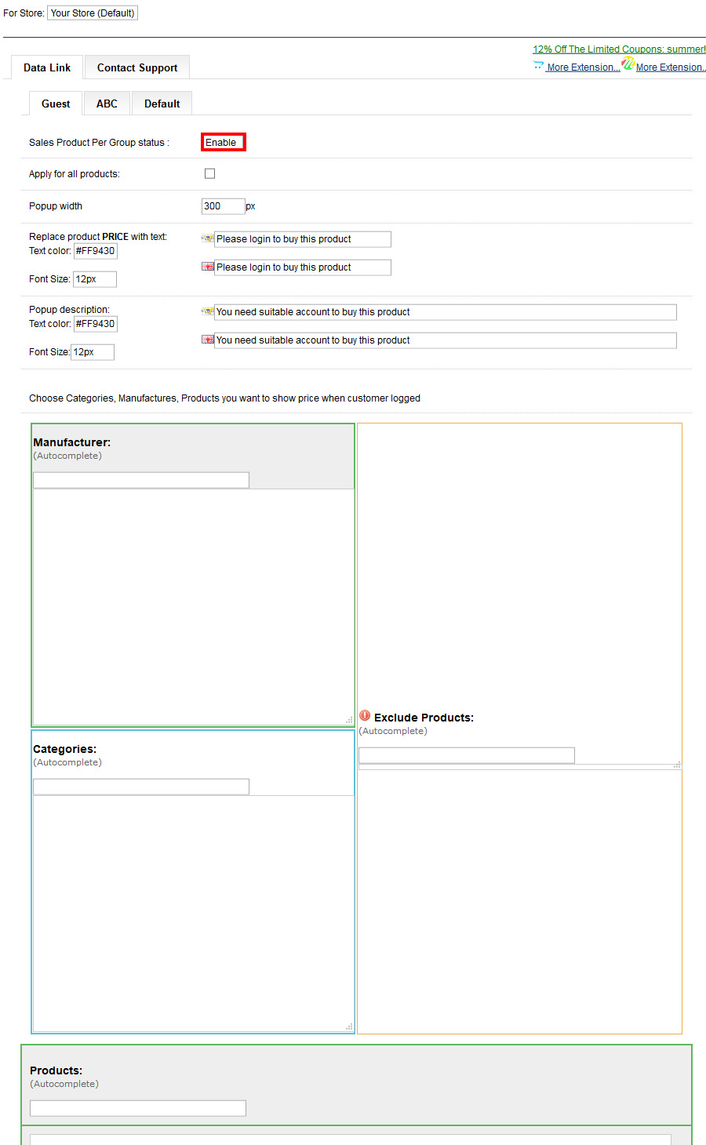Click the resize handle of the Manufacturer list box
Viewport: 706px width, 1145px height.
click(x=349, y=720)
